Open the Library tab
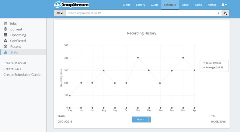Viewport: 240px width, 132px height. pyautogui.click(x=141, y=5)
